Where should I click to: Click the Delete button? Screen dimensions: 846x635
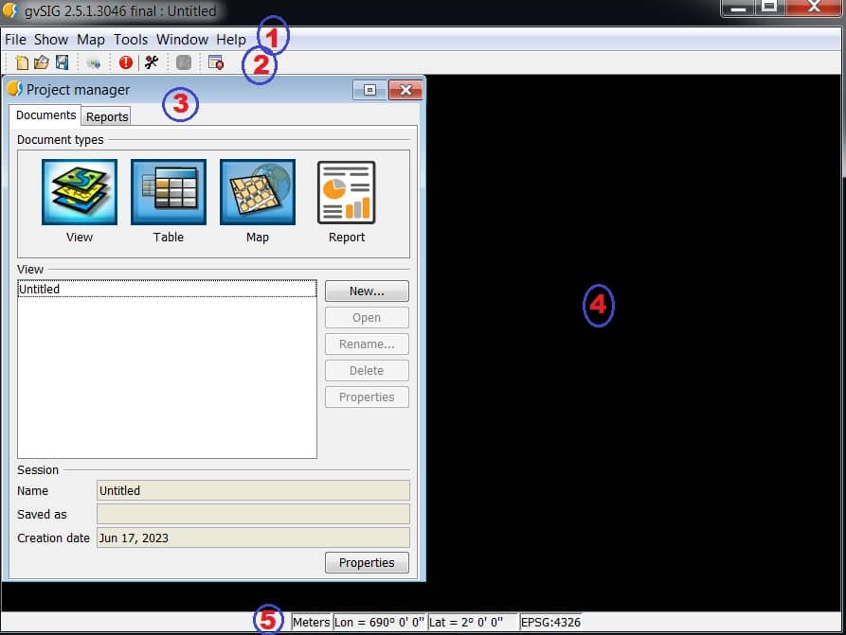[x=367, y=370]
